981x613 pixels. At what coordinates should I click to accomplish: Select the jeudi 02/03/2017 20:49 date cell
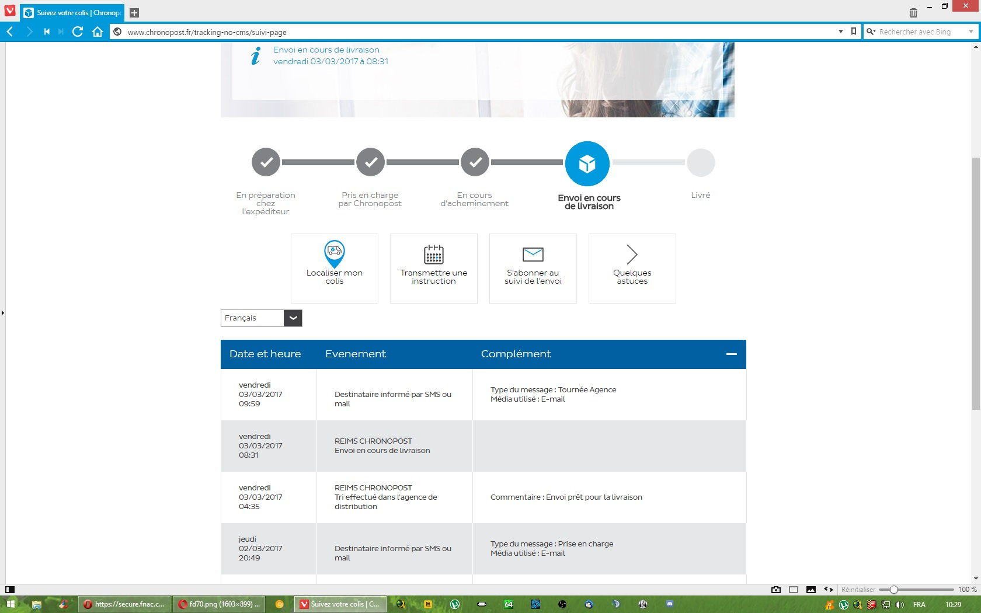point(269,549)
